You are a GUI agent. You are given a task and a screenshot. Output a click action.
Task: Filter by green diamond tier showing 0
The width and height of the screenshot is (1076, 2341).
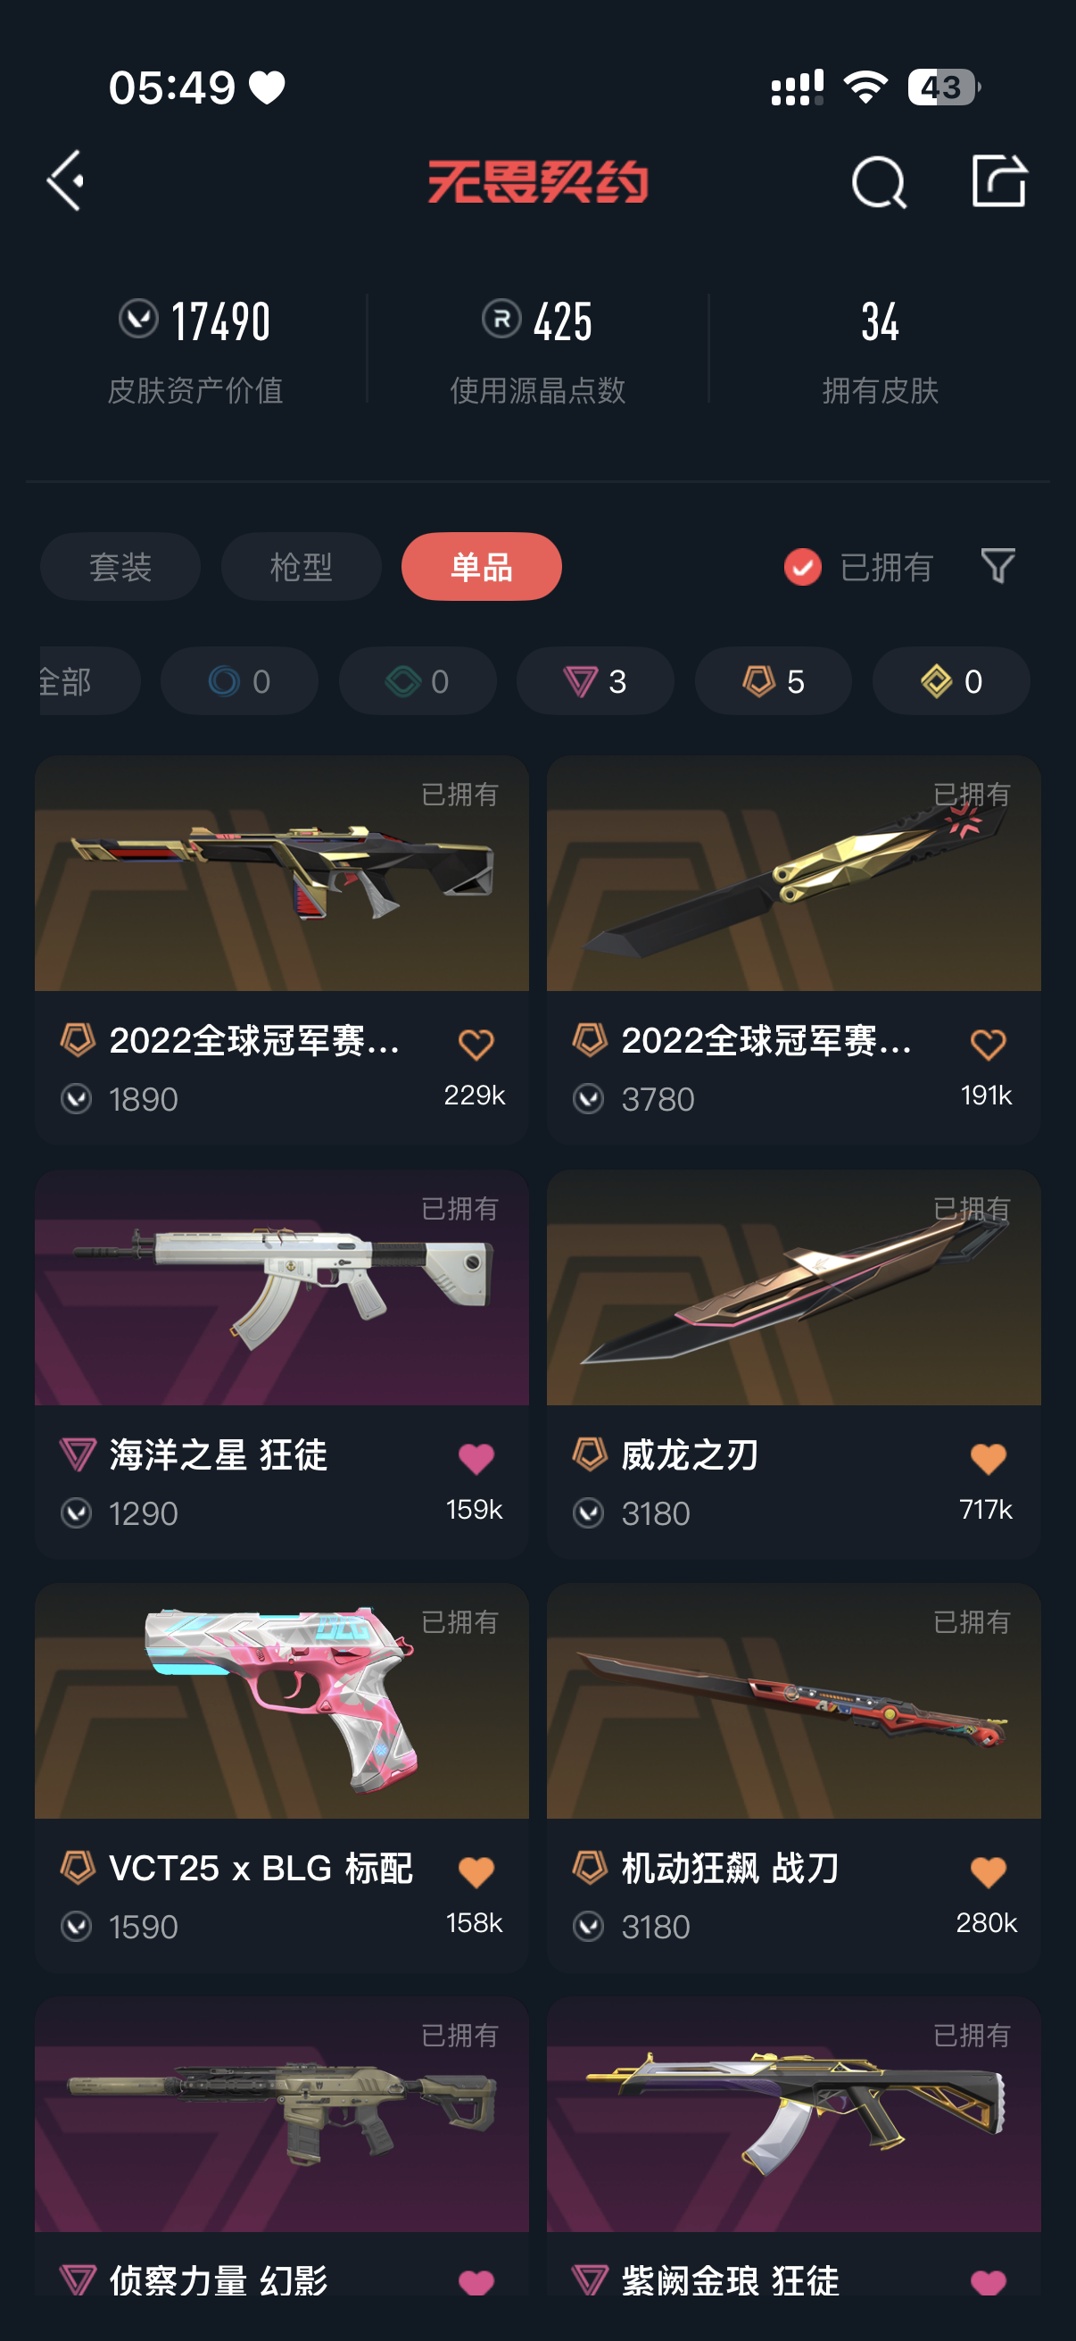pos(418,680)
